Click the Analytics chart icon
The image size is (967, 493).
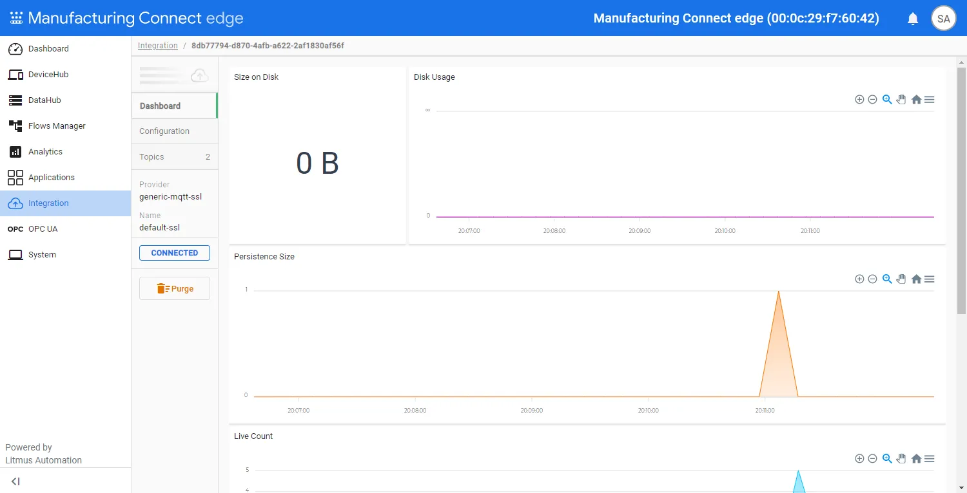tap(15, 152)
